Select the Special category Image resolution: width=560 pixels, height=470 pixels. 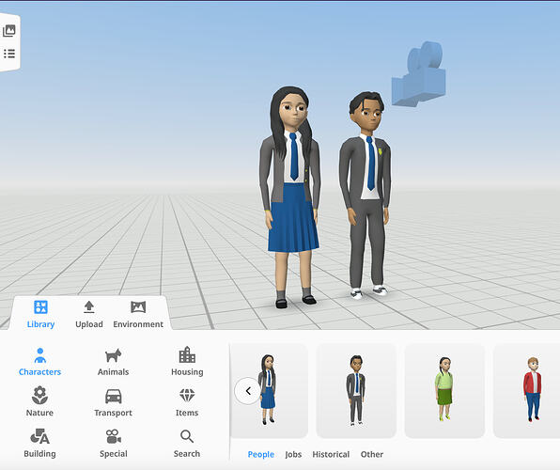point(113,443)
